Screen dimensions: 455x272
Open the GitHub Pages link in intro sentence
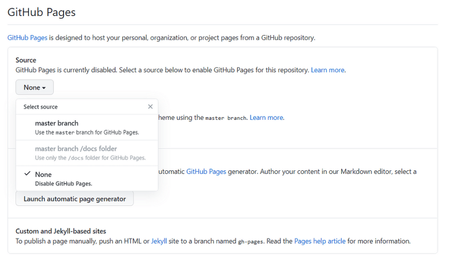(27, 38)
